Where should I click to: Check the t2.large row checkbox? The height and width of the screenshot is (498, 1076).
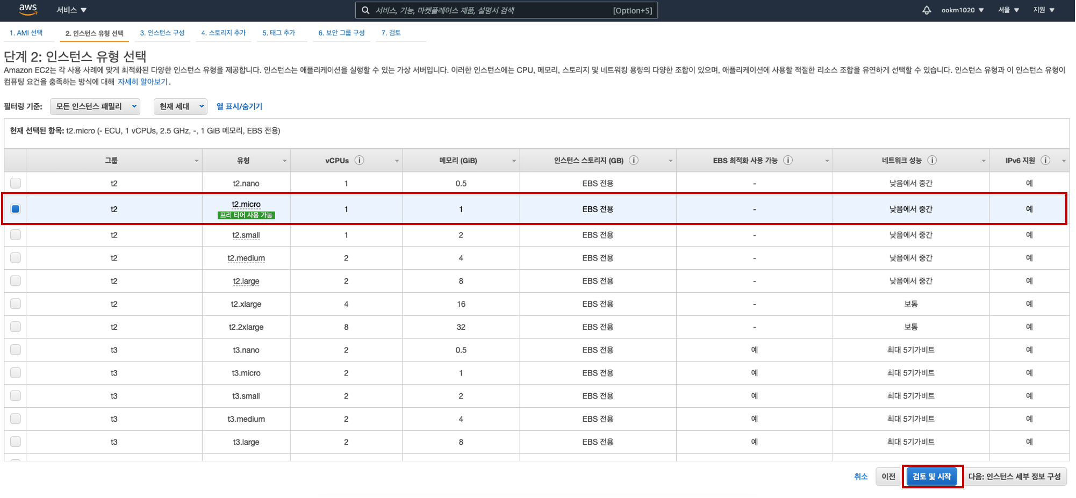click(x=16, y=281)
